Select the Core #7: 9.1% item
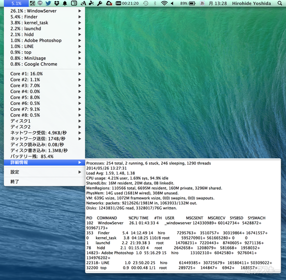This screenshot has height=280, width=286. (44, 109)
